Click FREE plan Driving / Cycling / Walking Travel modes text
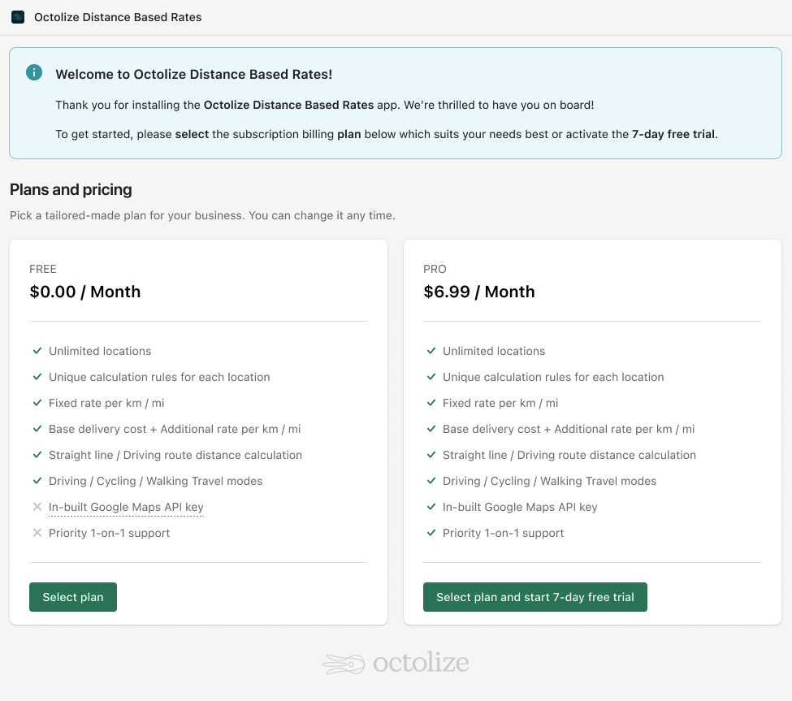 pos(156,482)
